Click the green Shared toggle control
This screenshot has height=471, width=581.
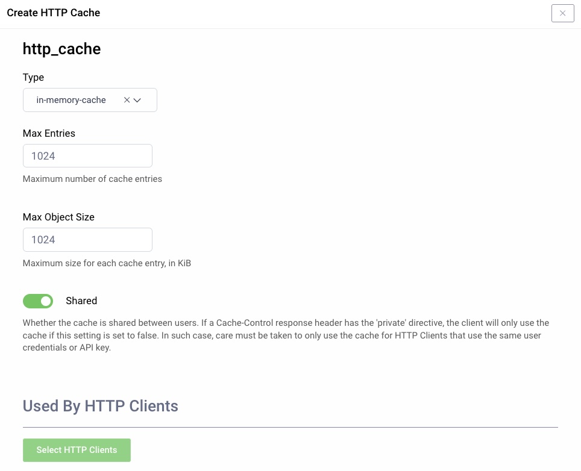(38, 301)
